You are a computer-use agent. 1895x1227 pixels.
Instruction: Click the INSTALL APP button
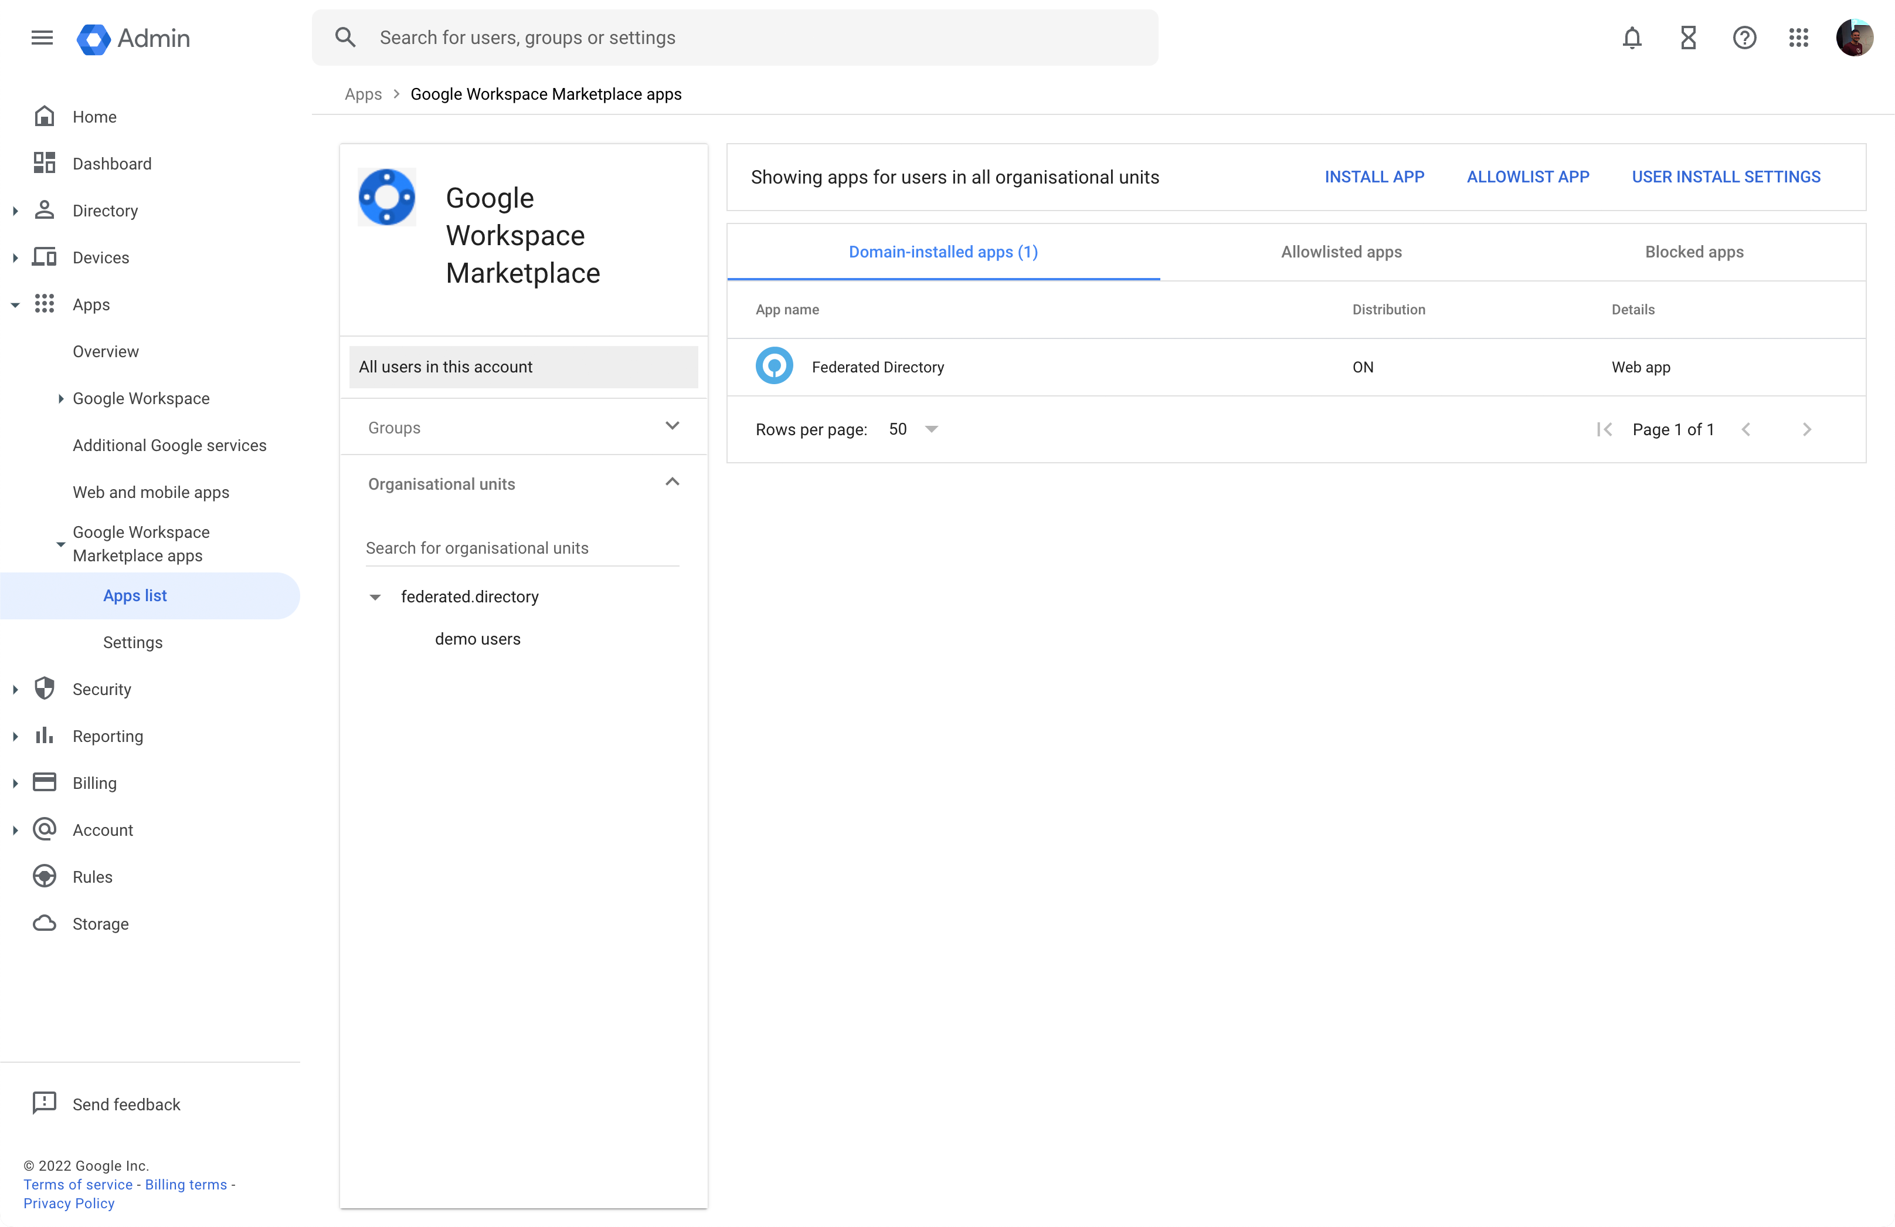point(1374,177)
